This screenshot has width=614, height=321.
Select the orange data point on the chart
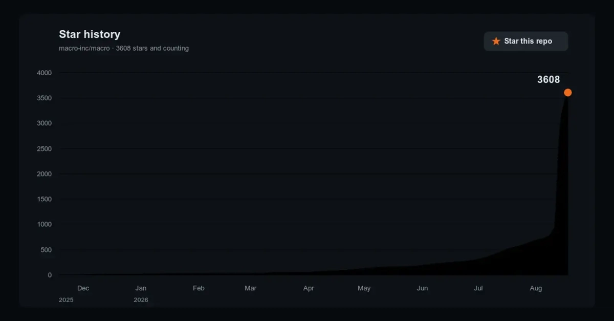[x=567, y=93]
